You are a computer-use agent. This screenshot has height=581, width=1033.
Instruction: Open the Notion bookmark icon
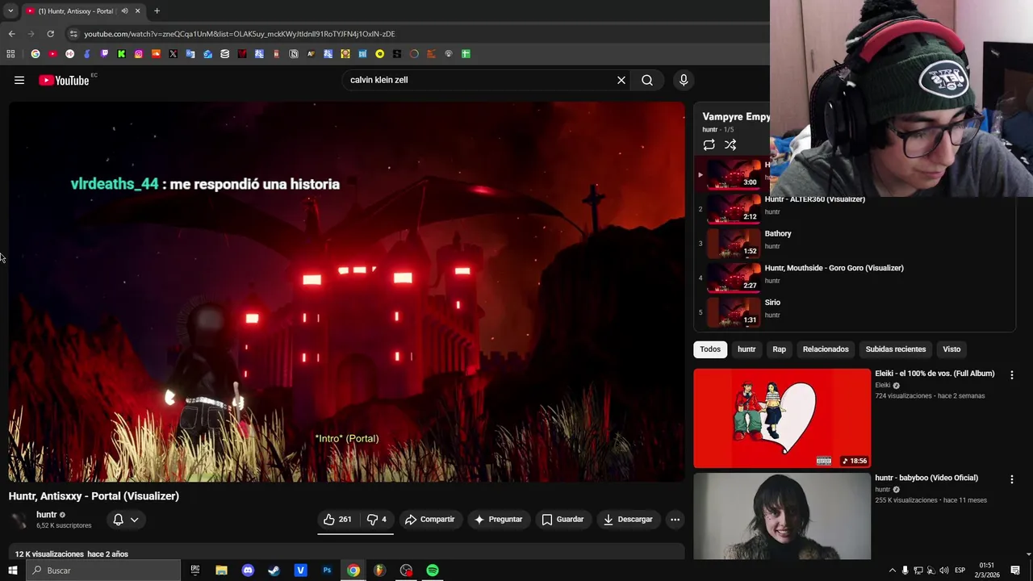[294, 54]
